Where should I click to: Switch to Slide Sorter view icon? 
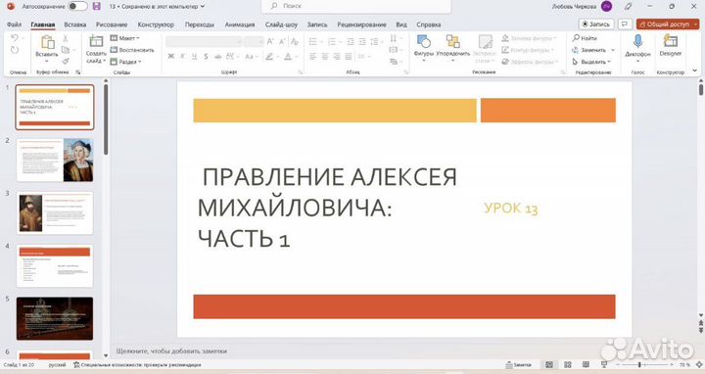pyautogui.click(x=567, y=364)
